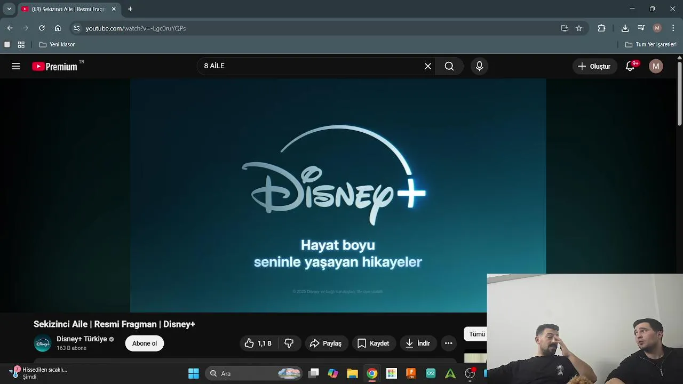
Task: Open the Chrome three-dot menu
Action: 673,28
